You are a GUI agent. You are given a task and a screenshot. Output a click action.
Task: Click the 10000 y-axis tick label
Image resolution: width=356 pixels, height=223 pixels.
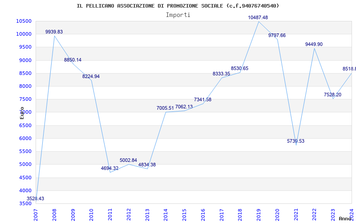[24, 34]
